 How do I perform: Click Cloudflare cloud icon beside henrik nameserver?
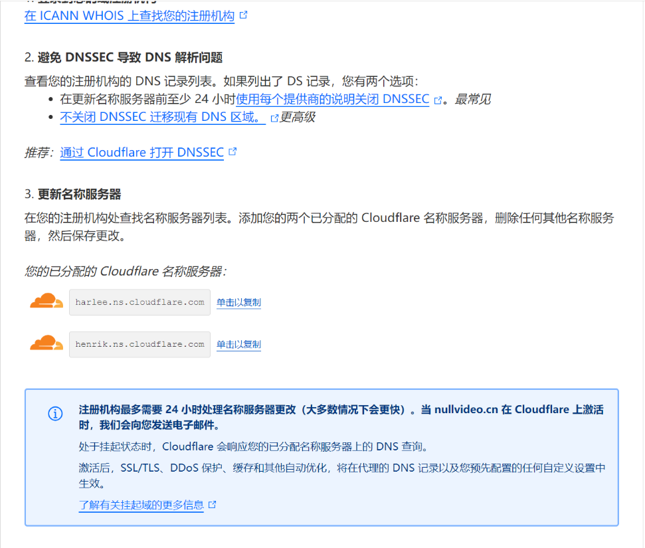46,343
